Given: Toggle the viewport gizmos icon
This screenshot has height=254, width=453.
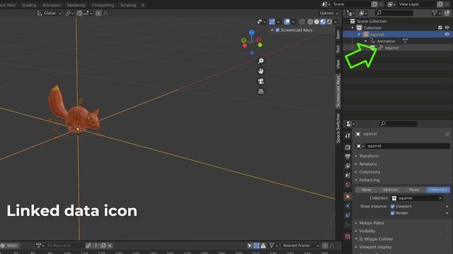Looking at the screenshot, I should click(272, 22).
